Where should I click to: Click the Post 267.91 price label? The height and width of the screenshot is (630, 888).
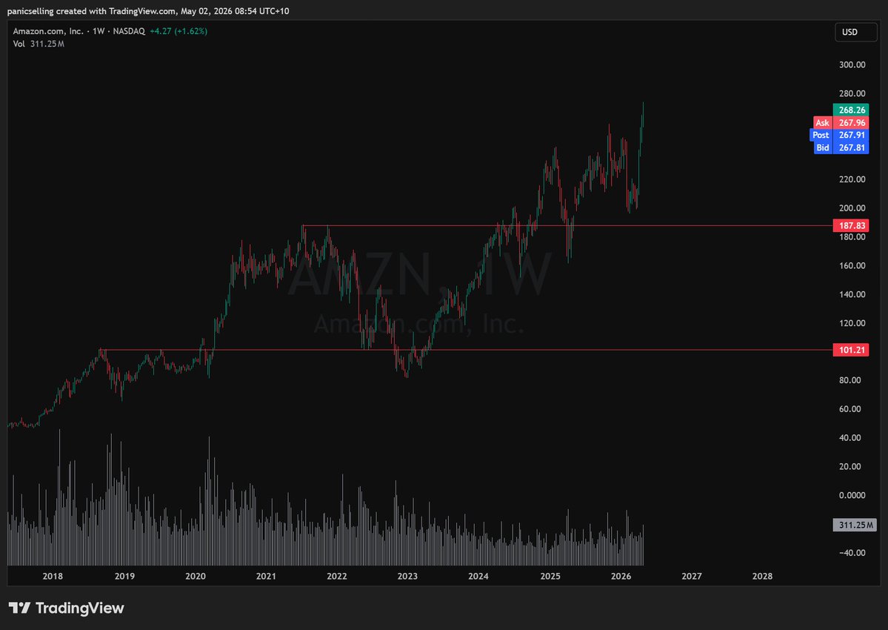(x=839, y=135)
